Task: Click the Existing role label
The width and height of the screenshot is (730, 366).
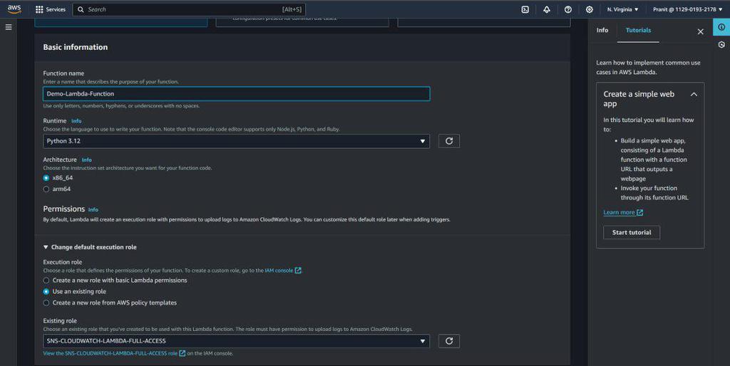Action: [60, 321]
